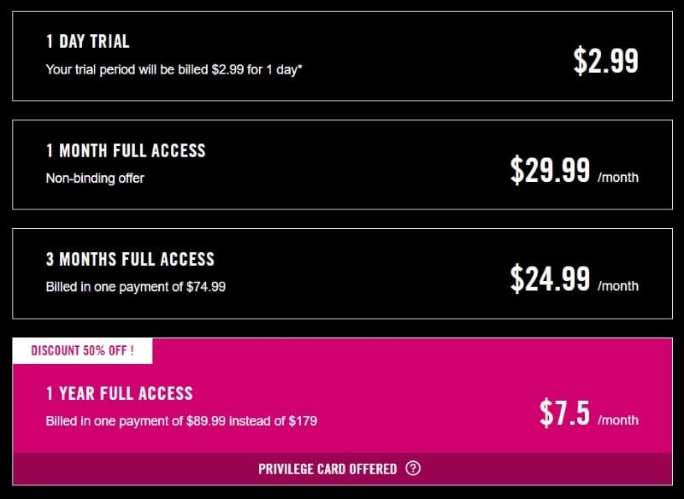Click the '1 MONTH FULL ACCESS' heading
The image size is (684, 499).
pyautogui.click(x=126, y=150)
